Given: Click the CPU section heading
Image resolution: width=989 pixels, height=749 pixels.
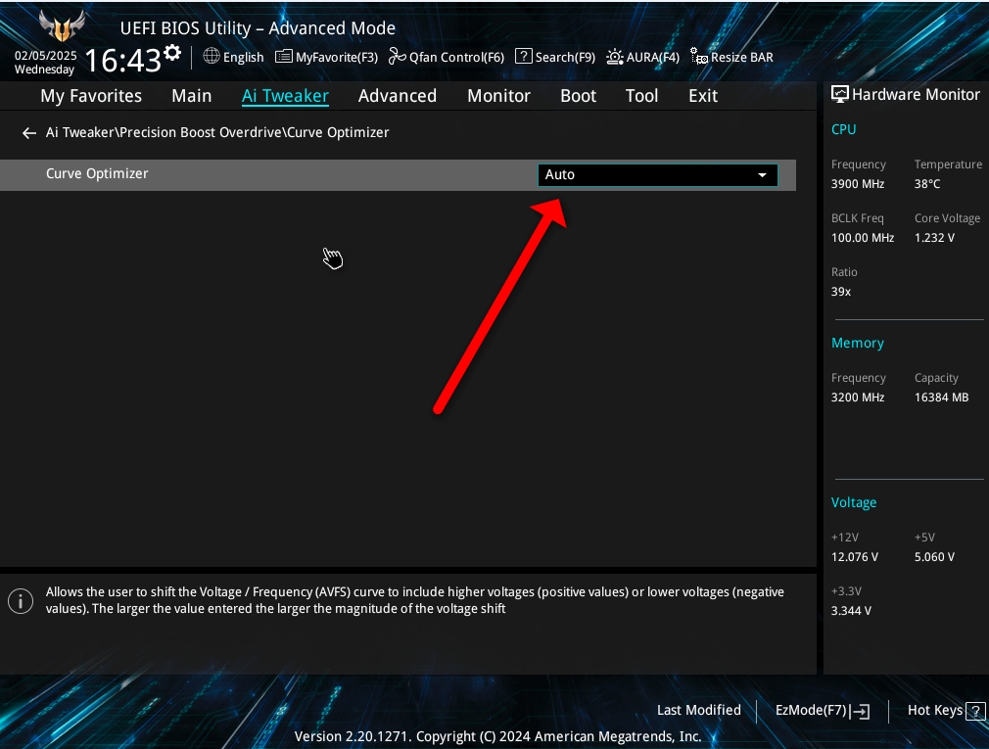Looking at the screenshot, I should 843,129.
